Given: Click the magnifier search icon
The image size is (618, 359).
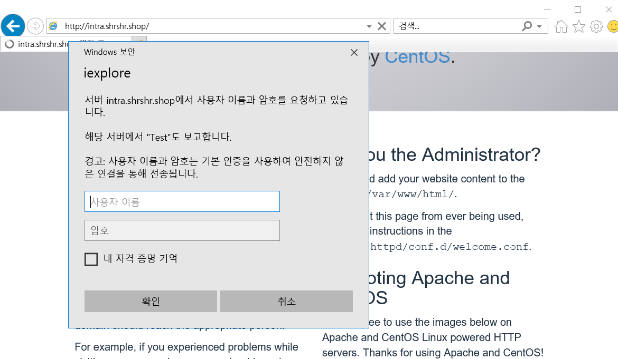Looking at the screenshot, I should [527, 26].
